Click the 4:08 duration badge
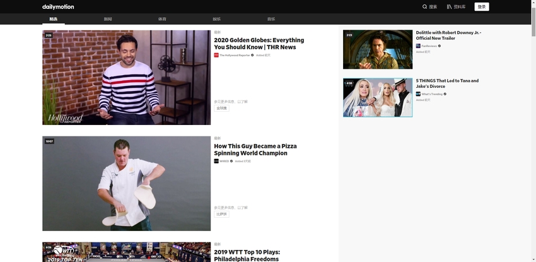This screenshot has width=536, height=262. (x=349, y=83)
